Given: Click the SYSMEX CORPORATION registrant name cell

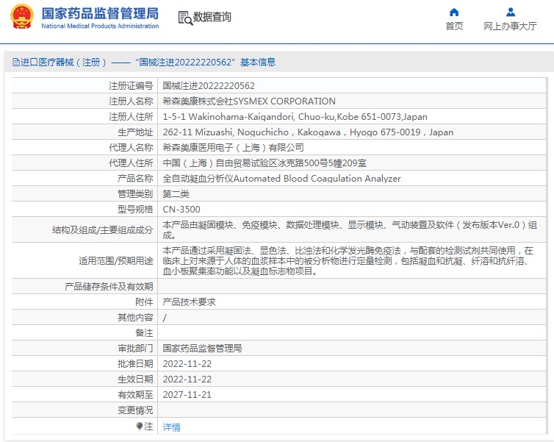Looking at the screenshot, I should pyautogui.click(x=248, y=101).
